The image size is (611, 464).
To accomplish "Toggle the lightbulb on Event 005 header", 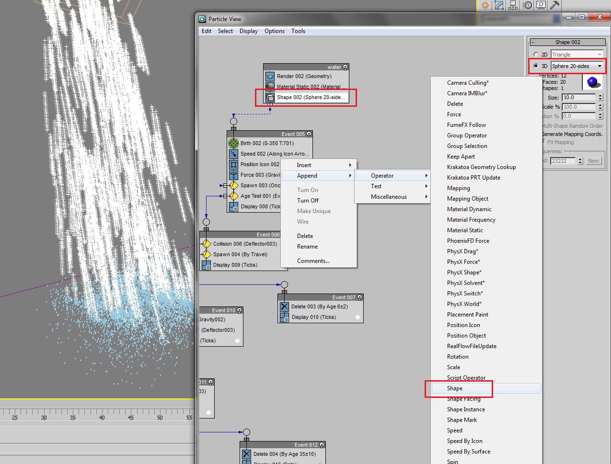I will (x=309, y=134).
